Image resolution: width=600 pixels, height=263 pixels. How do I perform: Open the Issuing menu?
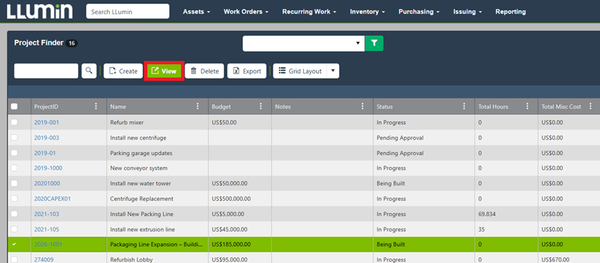tap(467, 12)
